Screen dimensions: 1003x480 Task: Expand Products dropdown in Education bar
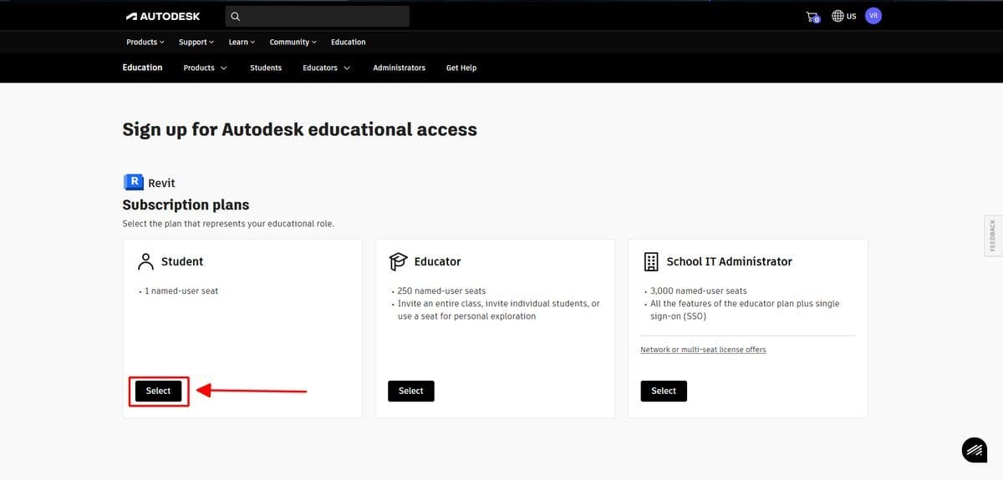click(206, 68)
